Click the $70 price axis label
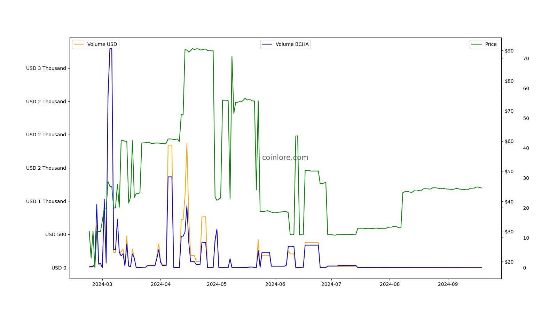The width and height of the screenshot is (557, 313). tap(509, 111)
